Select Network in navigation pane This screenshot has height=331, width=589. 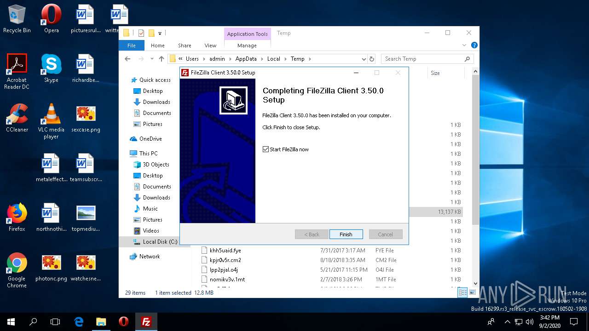(150, 257)
